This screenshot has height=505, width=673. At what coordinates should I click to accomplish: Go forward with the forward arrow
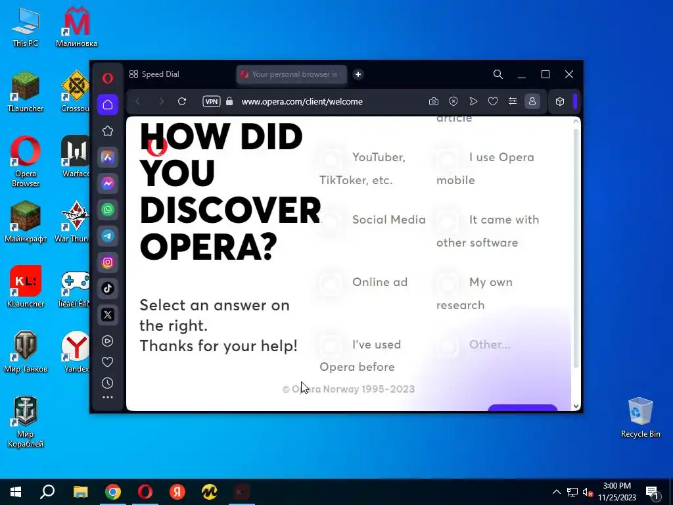pyautogui.click(x=162, y=101)
